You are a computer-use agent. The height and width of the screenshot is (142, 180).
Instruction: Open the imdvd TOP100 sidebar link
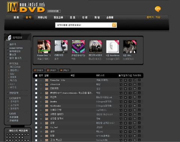(x=16, y=48)
